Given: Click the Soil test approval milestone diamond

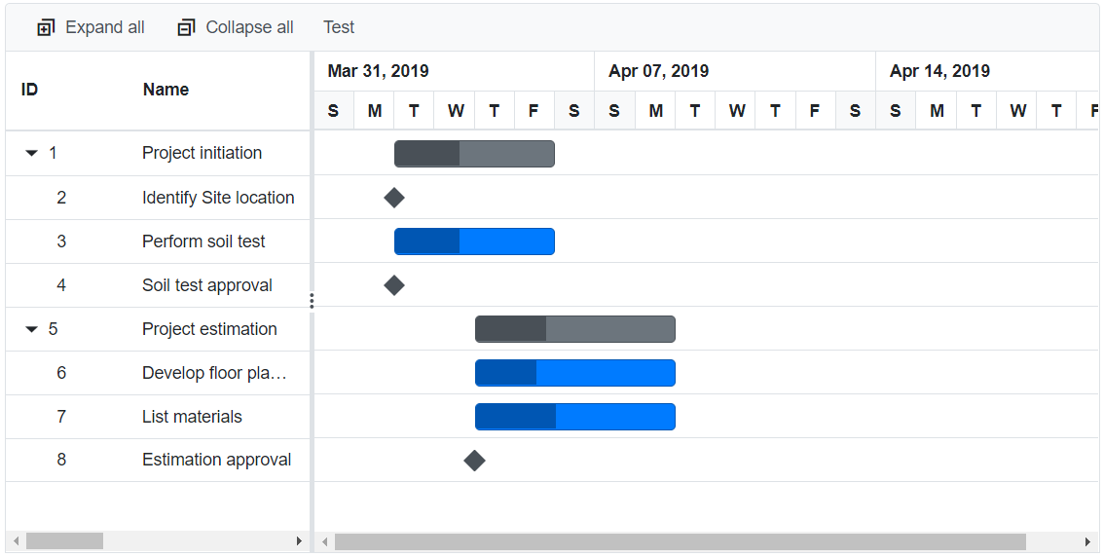Looking at the screenshot, I should click(x=394, y=285).
